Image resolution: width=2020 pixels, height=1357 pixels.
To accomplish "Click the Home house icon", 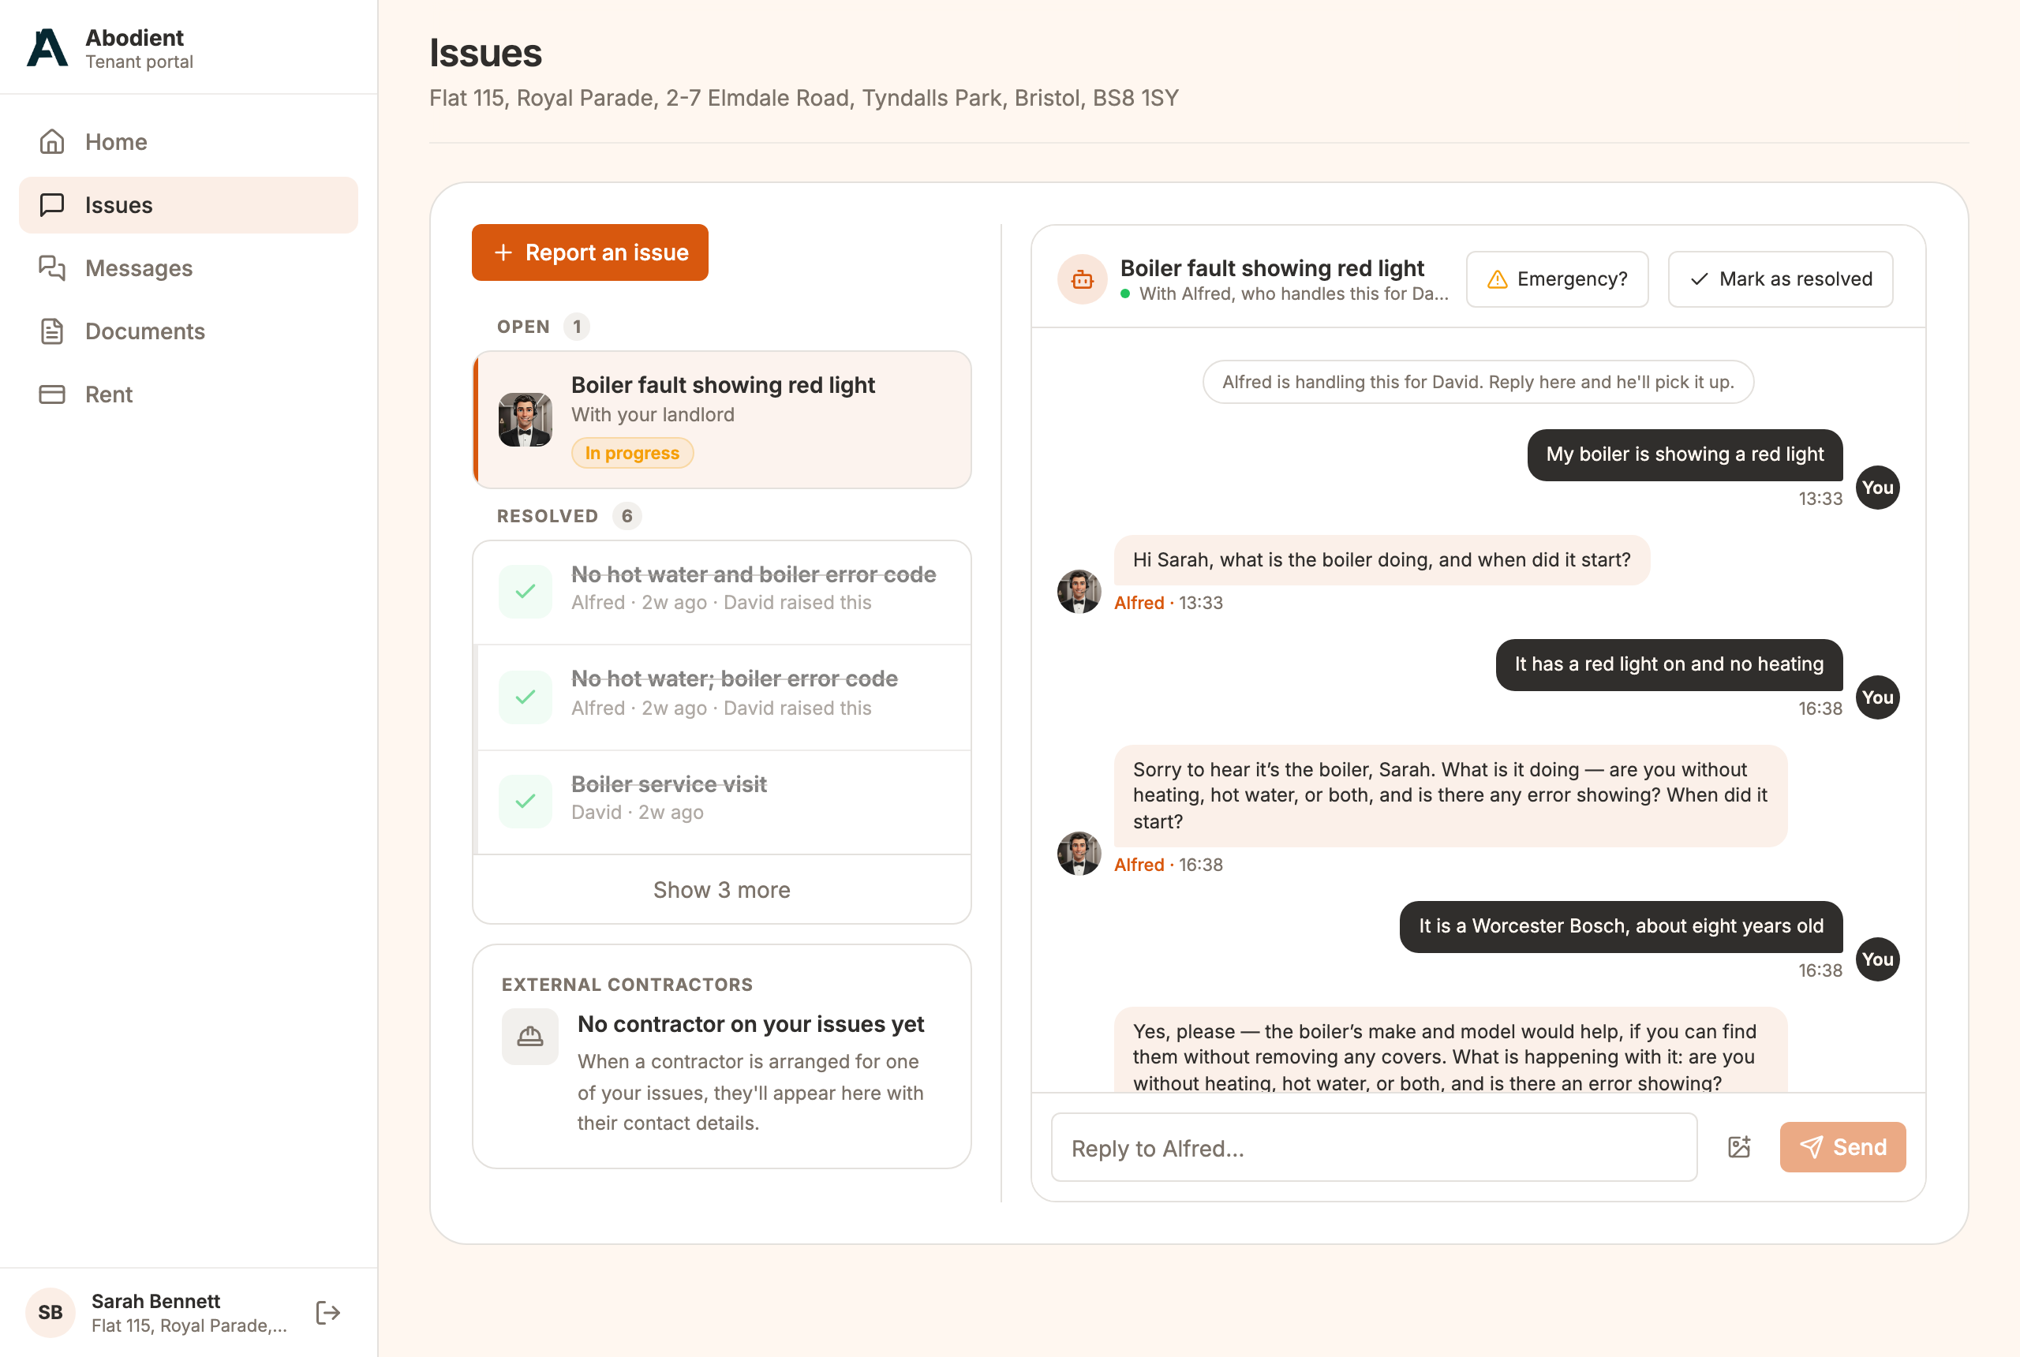I will click(52, 142).
